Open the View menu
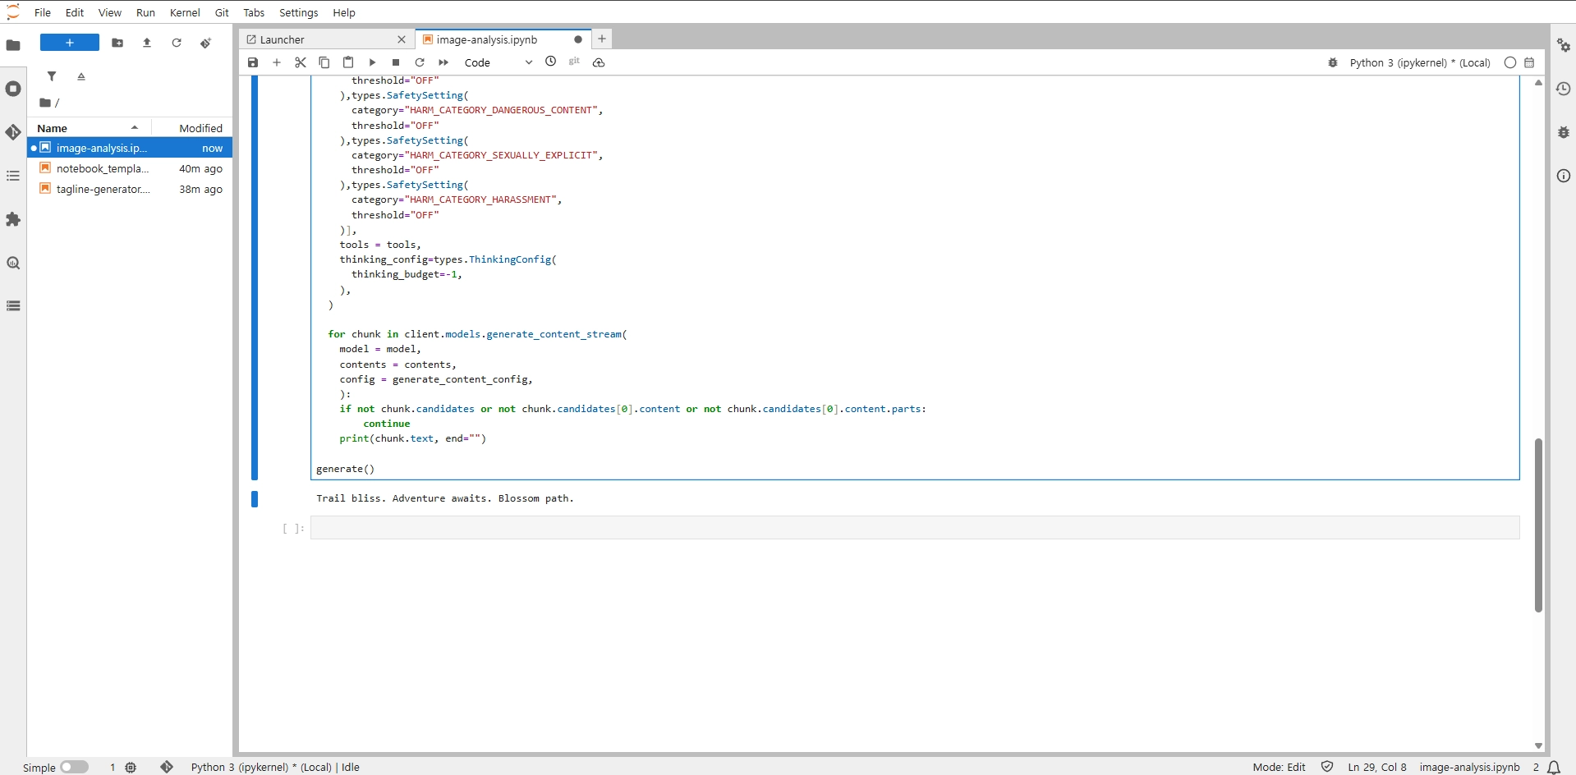Viewport: 1576px width, 775px height. [110, 12]
